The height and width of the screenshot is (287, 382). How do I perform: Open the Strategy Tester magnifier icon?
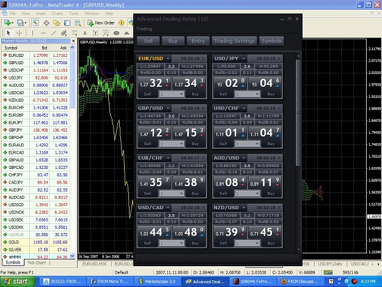(x=78, y=23)
